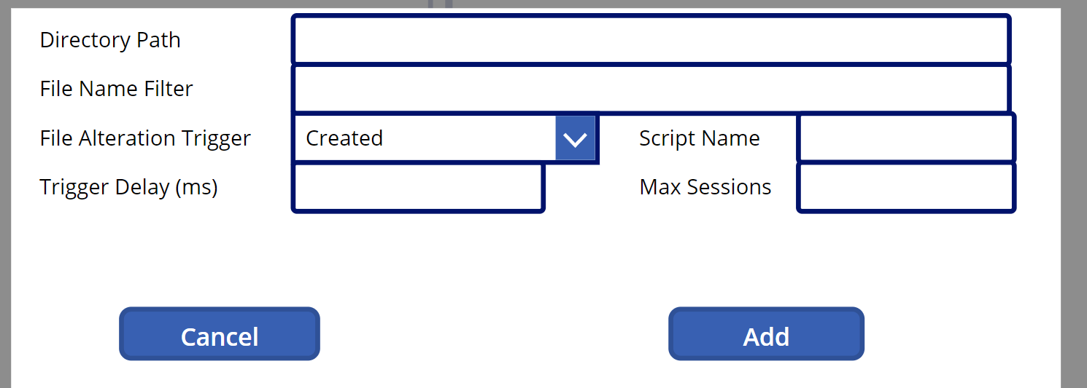The image size is (1087, 388).
Task: Focus the File Name Filter text box
Action: click(x=651, y=89)
